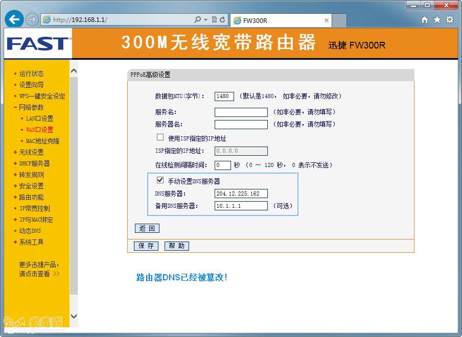Viewport: 462px width, 337px height.
Task: Click the 返回 button
Action: 147,228
